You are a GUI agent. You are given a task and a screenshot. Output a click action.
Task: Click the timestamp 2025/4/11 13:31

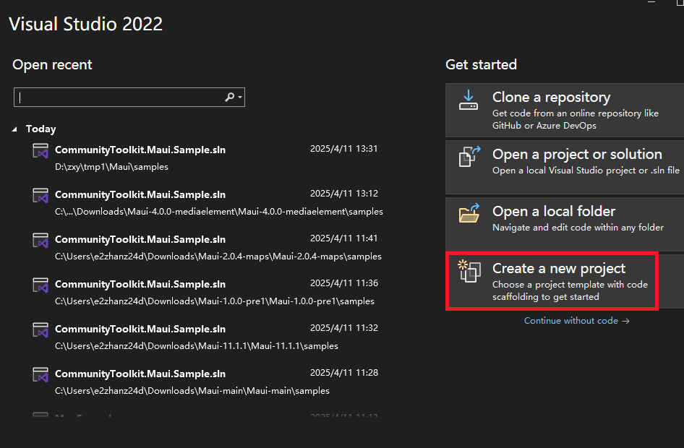(343, 149)
